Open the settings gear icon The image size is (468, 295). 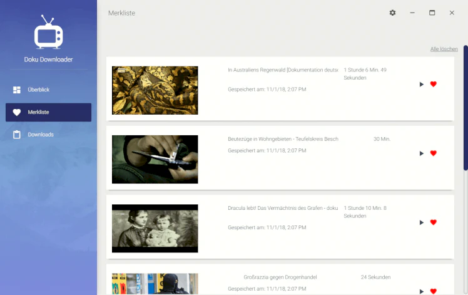tap(392, 13)
